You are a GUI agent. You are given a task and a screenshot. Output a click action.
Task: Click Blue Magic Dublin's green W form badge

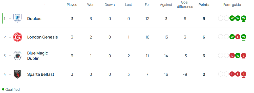coord(238,55)
